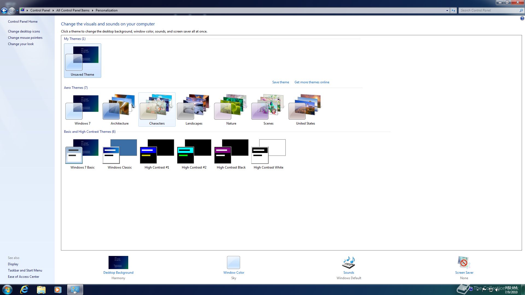This screenshot has width=525, height=295.
Task: Click the Save theme link
Action: tap(281, 82)
